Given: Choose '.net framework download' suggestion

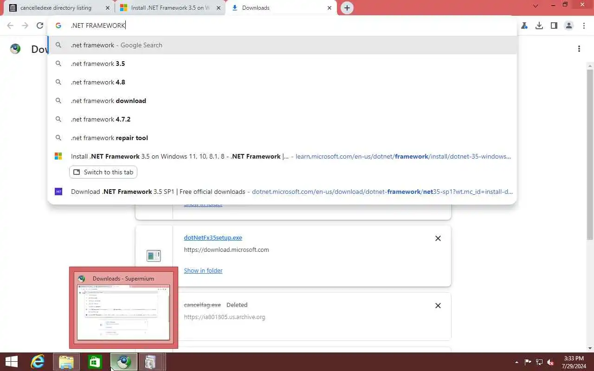Looking at the screenshot, I should (282, 101).
